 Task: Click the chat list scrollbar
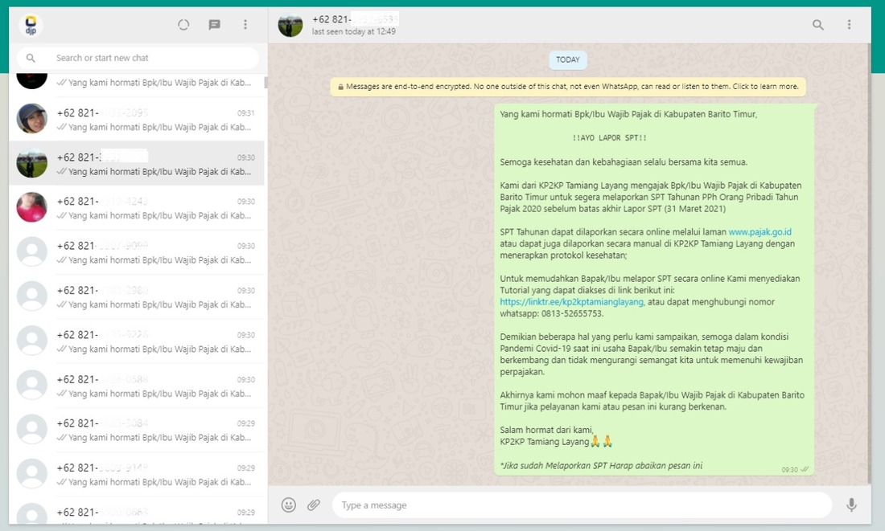pyautogui.click(x=265, y=82)
